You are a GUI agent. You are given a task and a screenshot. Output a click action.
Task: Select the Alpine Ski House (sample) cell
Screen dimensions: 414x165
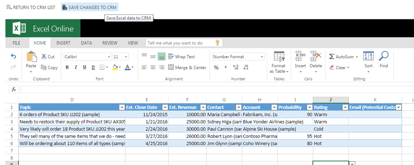(260, 129)
